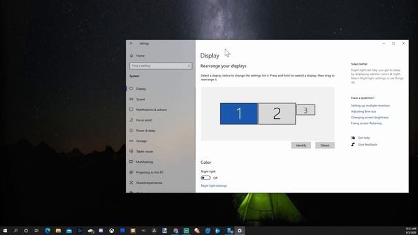Click the Tablet mode icon
The height and width of the screenshot is (235, 418).
pyautogui.click(x=131, y=151)
